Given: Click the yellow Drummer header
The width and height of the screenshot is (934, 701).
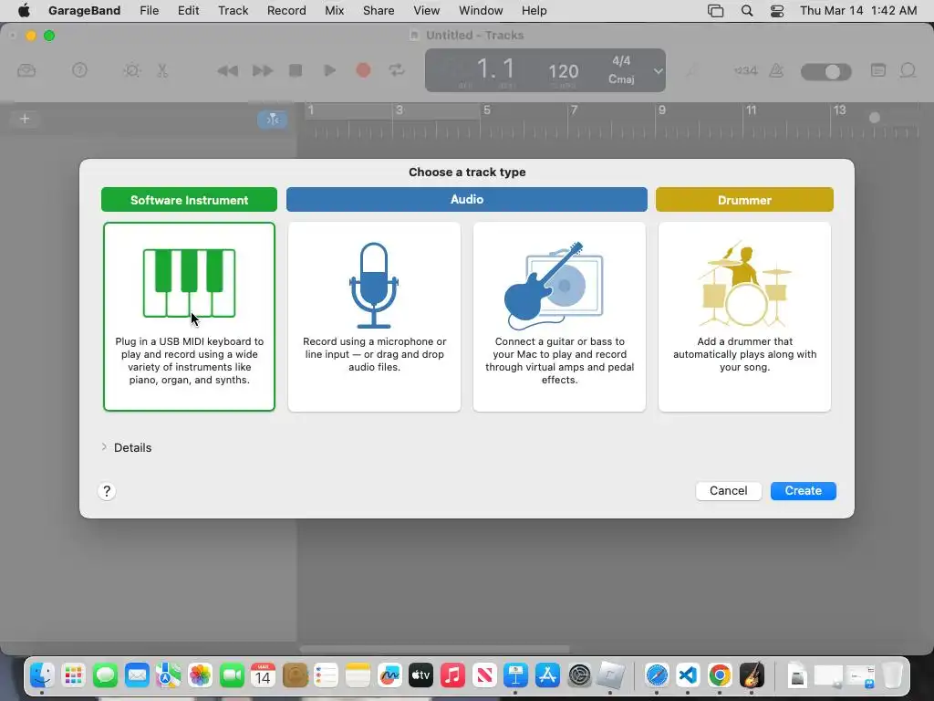Looking at the screenshot, I should (744, 200).
